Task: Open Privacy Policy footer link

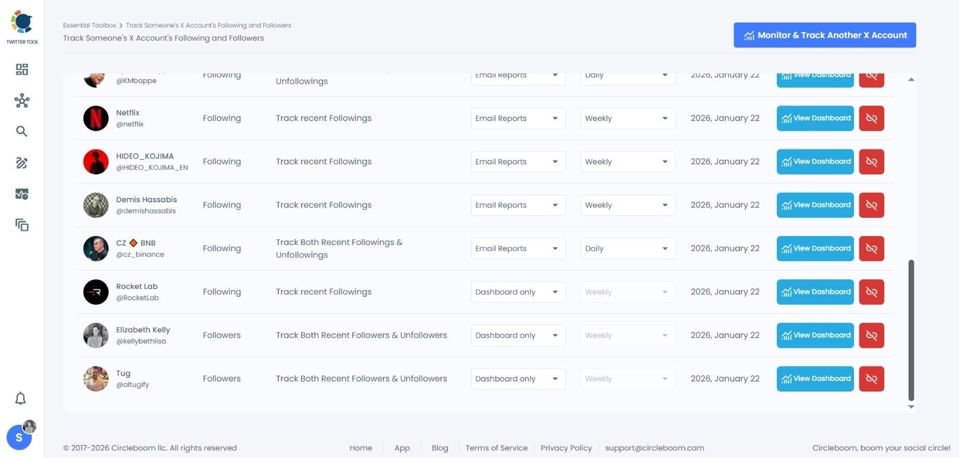Action: tap(566, 448)
